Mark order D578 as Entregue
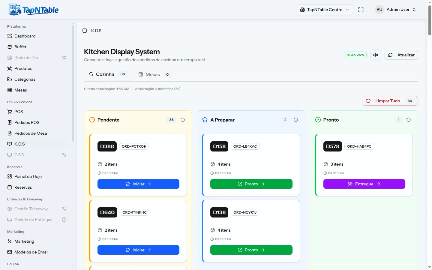Image resolution: width=432 pixels, height=270 pixels. click(364, 184)
